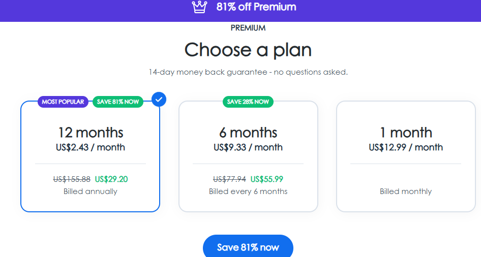The width and height of the screenshot is (481, 257).
Task: Select the 6 months plan title
Action: tap(248, 133)
